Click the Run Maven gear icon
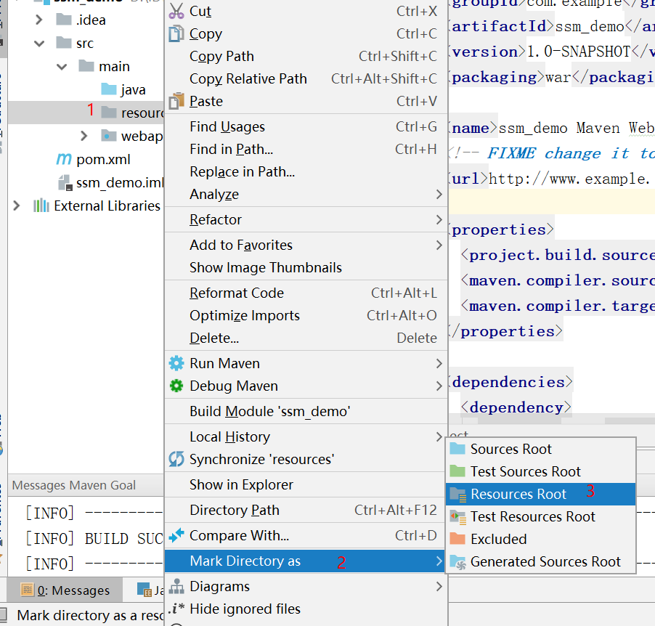The image size is (655, 626). pyautogui.click(x=176, y=363)
